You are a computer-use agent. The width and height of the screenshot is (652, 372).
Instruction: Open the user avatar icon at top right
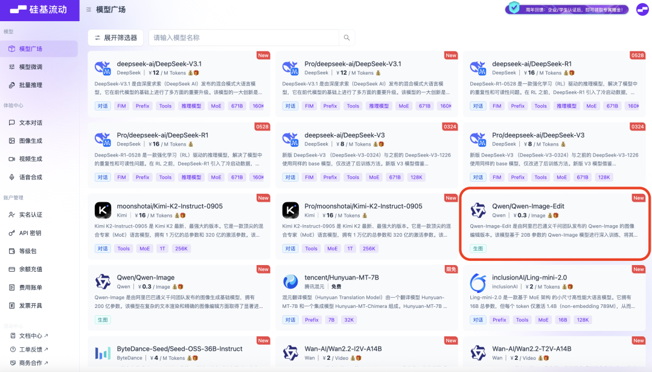click(642, 9)
